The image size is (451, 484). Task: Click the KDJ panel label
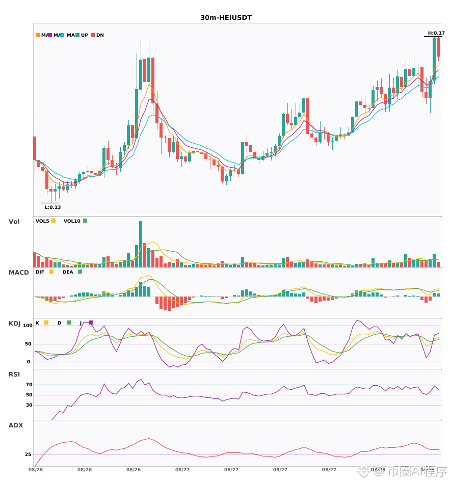click(x=14, y=324)
